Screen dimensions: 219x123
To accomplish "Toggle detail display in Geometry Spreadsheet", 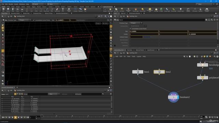I will [22, 94].
